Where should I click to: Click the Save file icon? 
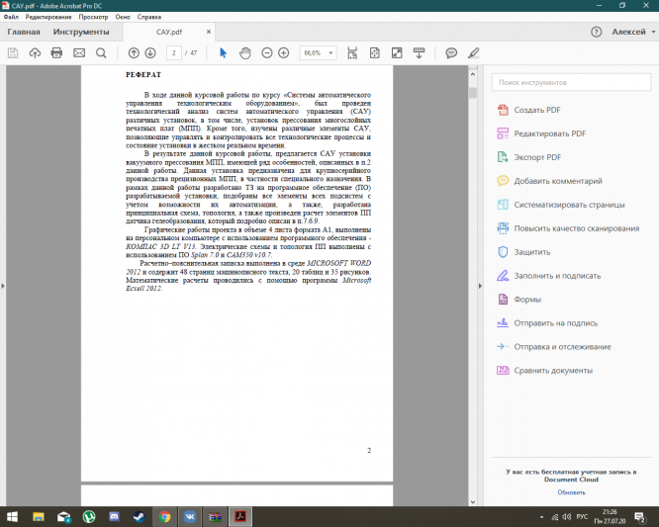13,52
